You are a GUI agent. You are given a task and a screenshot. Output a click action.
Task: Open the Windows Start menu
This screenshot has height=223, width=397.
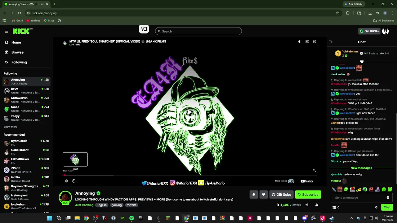[x=50, y=218]
